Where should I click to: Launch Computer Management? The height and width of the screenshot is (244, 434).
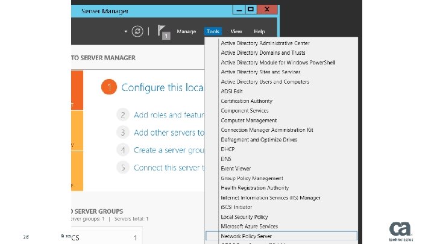point(248,120)
